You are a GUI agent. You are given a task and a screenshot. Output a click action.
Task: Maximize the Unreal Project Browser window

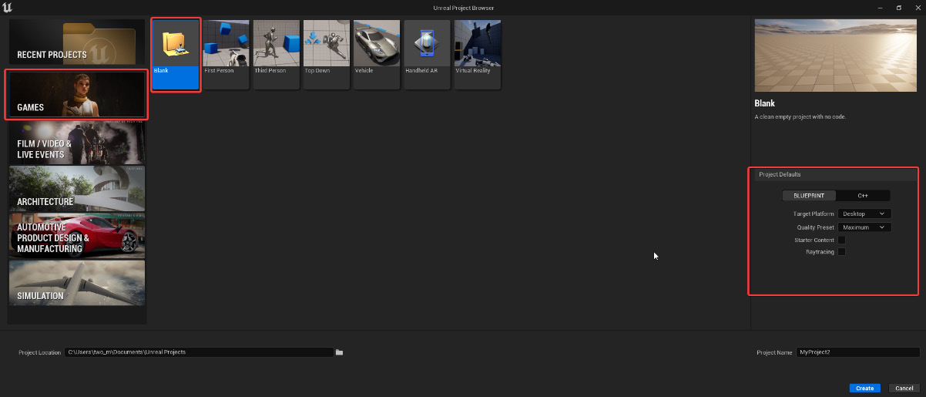pos(898,8)
